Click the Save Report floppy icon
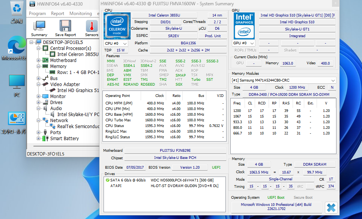 (65, 26)
